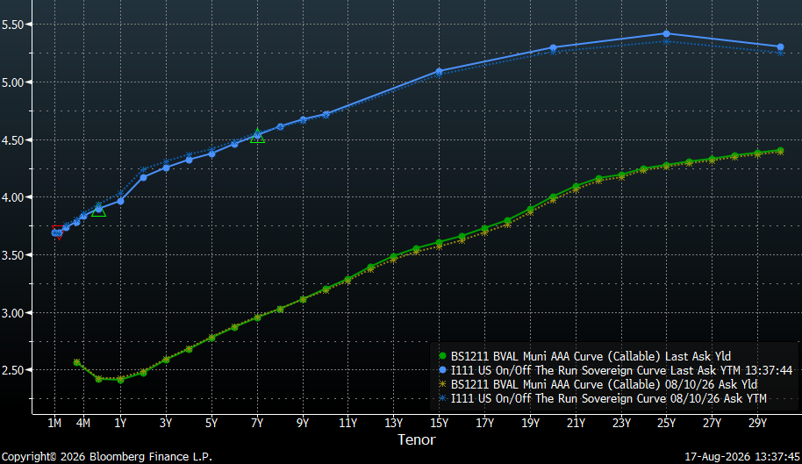The height and width of the screenshot is (464, 802).
Task: Click the 11Y tenor axis label
Action: point(347,423)
